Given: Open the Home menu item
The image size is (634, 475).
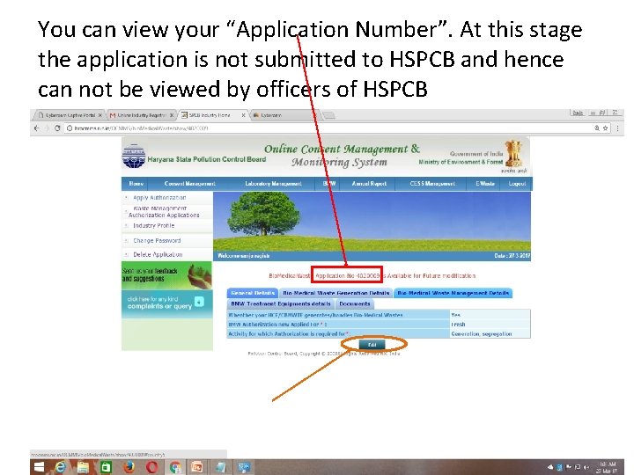Looking at the screenshot, I should tap(136, 183).
